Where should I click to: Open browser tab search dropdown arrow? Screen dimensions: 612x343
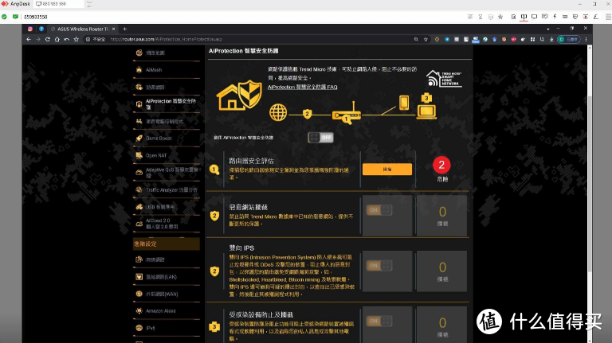(548, 29)
